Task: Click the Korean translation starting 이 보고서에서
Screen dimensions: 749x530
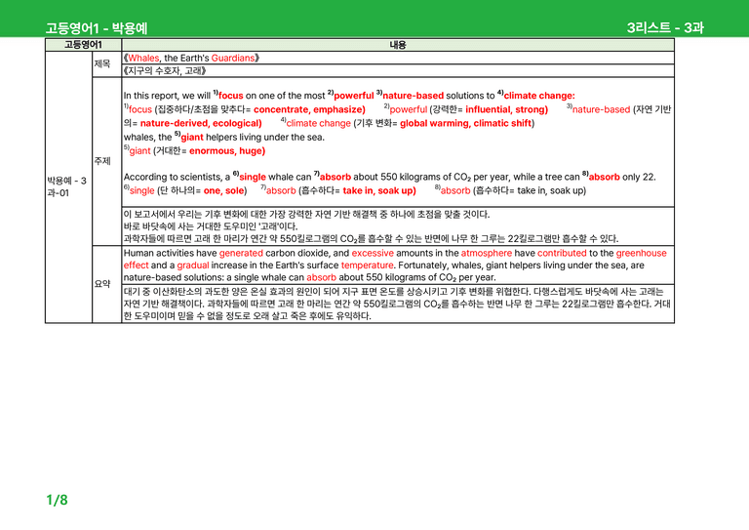Action: (306, 214)
